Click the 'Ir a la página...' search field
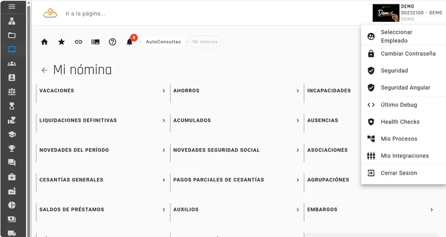The width and height of the screenshot is (446, 237). click(85, 13)
